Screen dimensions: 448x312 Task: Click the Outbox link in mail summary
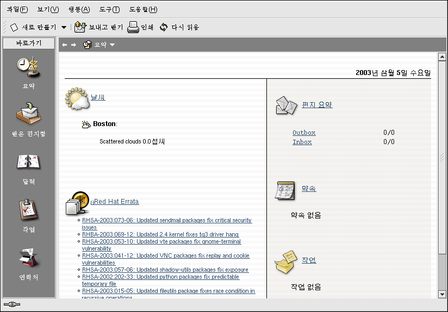pyautogui.click(x=304, y=133)
